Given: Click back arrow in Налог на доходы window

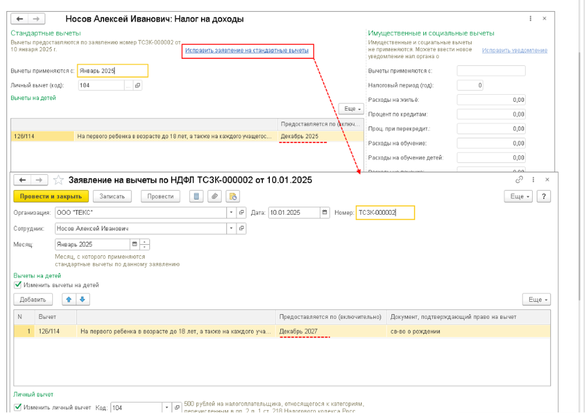Looking at the screenshot, I should [x=20, y=19].
